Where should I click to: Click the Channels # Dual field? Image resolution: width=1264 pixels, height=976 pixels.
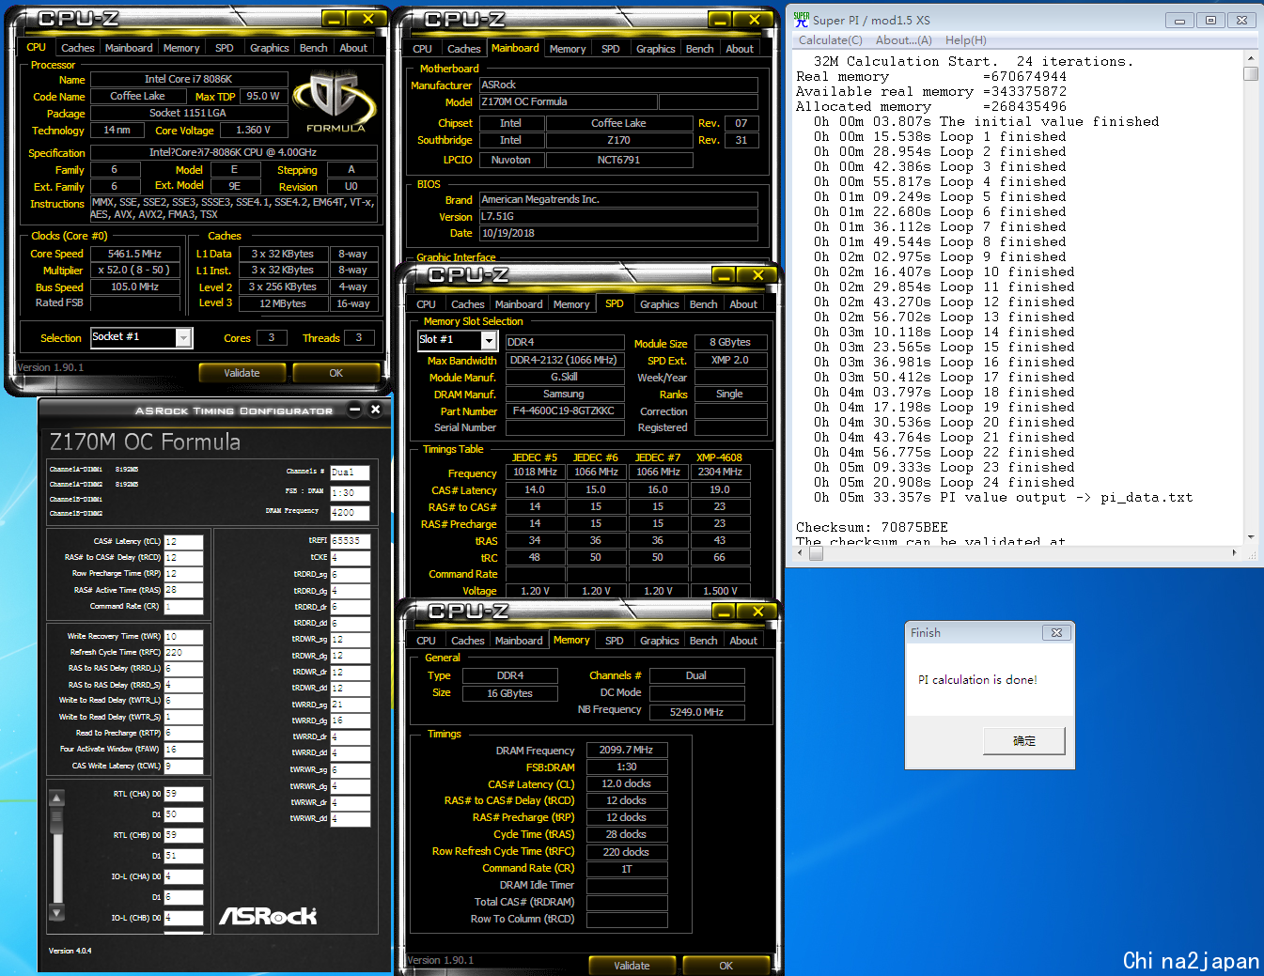351,473
